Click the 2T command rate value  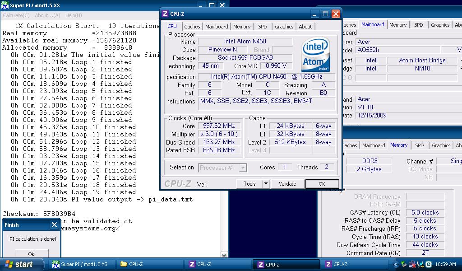coord(425,253)
